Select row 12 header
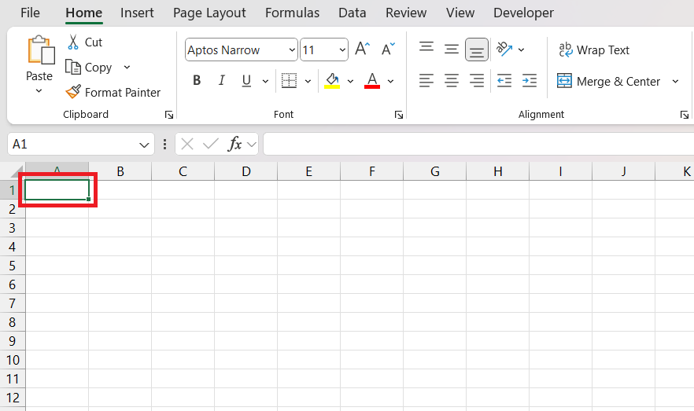Screen dimensions: 694x411 (13, 398)
